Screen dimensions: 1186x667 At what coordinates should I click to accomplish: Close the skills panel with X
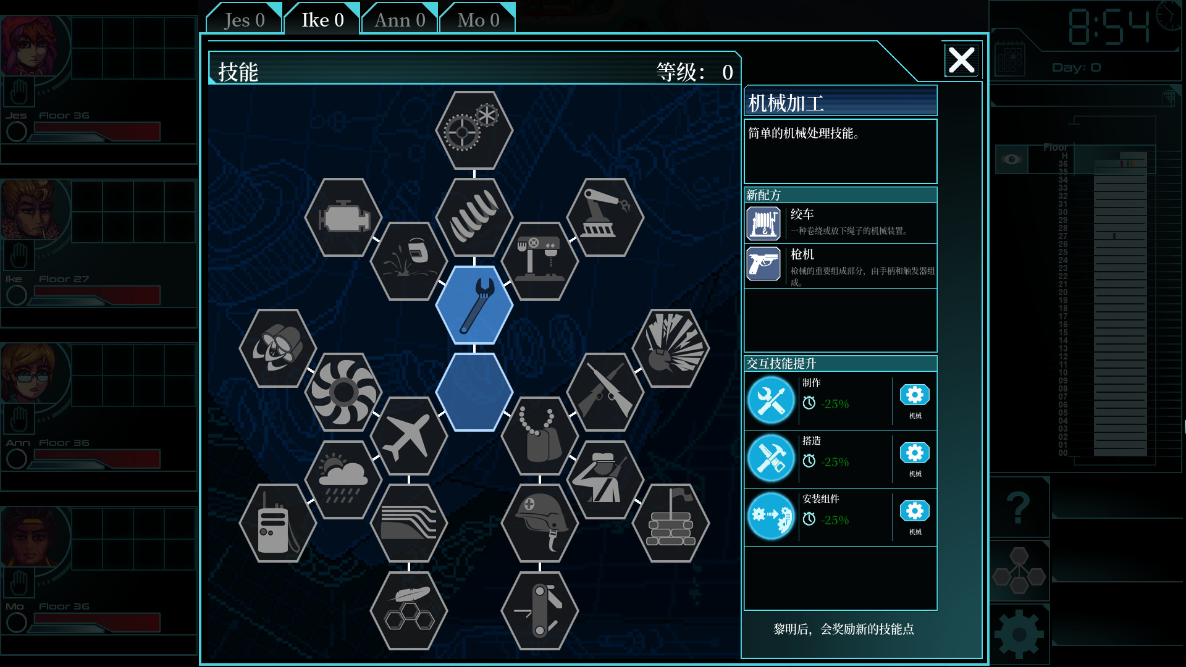961,60
